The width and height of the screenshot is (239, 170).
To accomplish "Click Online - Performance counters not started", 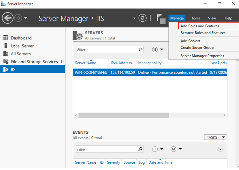I will [x=172, y=72].
